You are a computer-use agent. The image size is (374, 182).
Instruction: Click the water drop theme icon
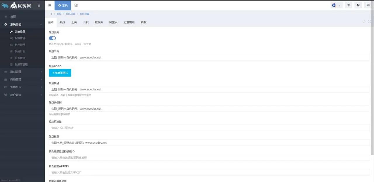pos(39,6)
